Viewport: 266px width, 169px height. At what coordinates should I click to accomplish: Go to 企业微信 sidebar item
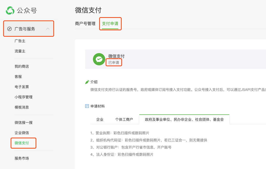22,133
